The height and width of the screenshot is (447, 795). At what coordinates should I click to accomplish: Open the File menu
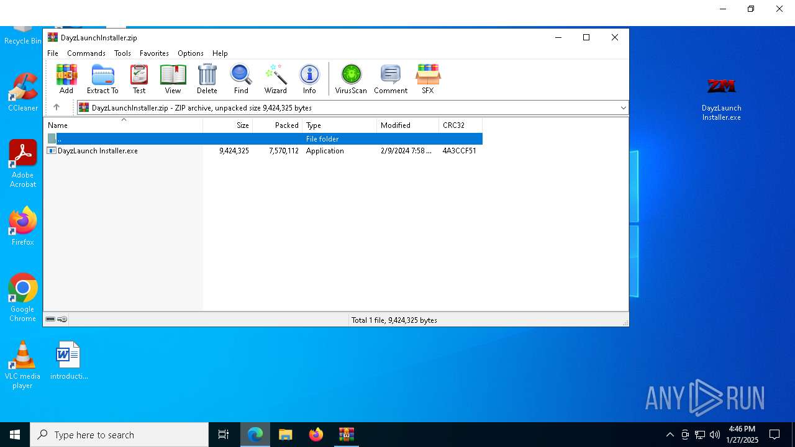53,53
